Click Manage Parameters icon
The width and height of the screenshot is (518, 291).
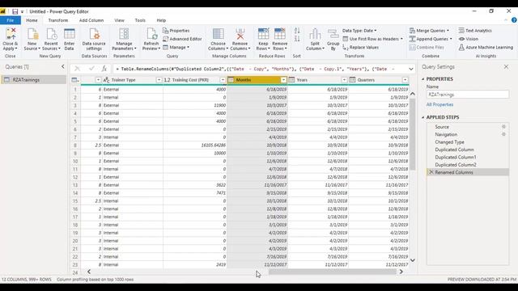[x=124, y=34]
